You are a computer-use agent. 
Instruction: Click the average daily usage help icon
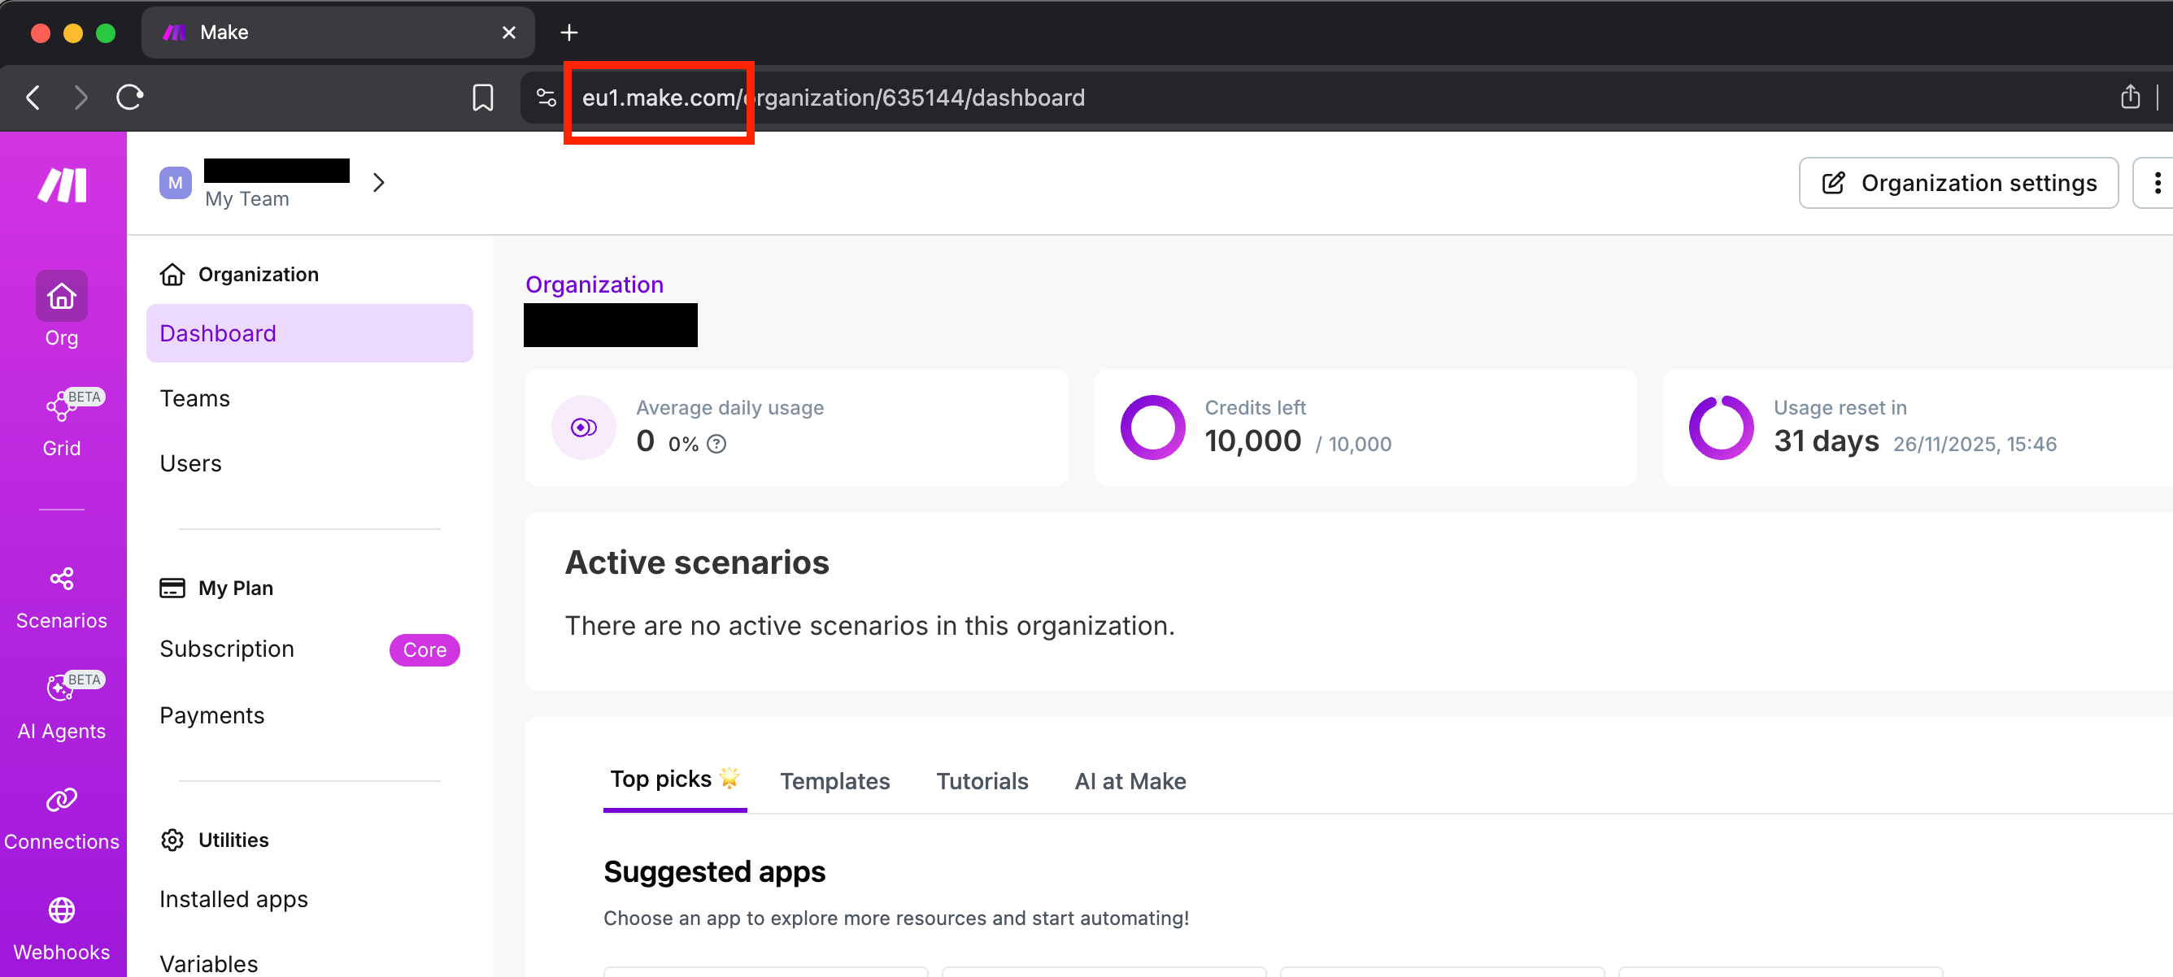[716, 445]
